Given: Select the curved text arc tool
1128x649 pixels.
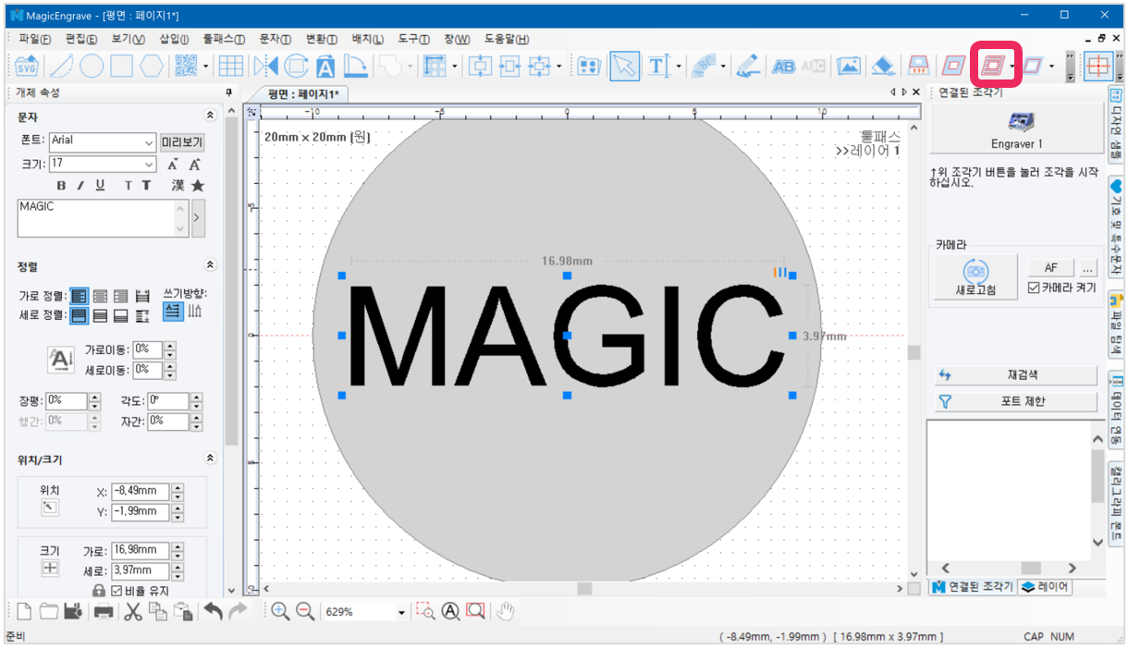Looking at the screenshot, I should click(x=705, y=66).
